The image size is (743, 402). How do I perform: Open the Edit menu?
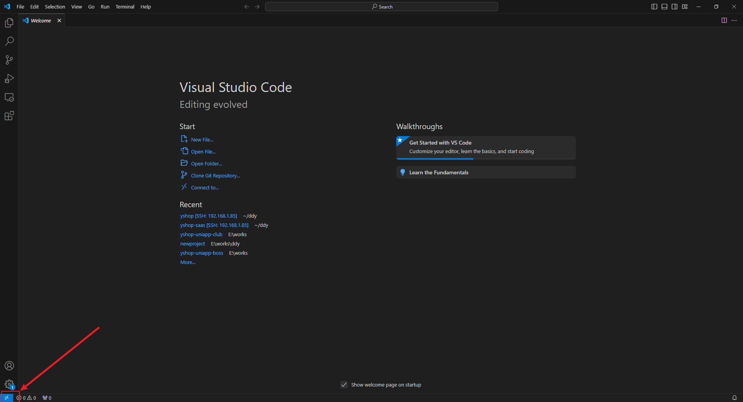[34, 7]
